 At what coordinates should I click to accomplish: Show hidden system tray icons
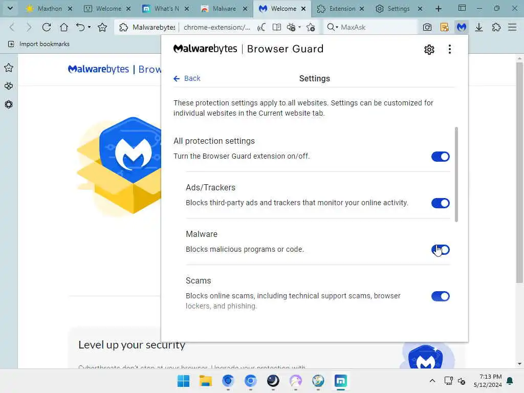432,381
